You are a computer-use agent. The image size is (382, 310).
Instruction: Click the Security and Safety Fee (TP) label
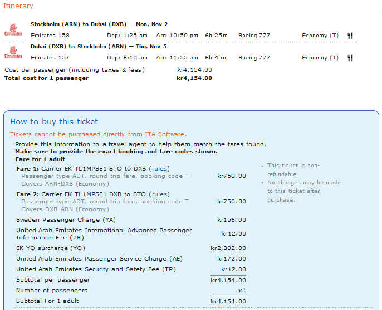coord(96,269)
